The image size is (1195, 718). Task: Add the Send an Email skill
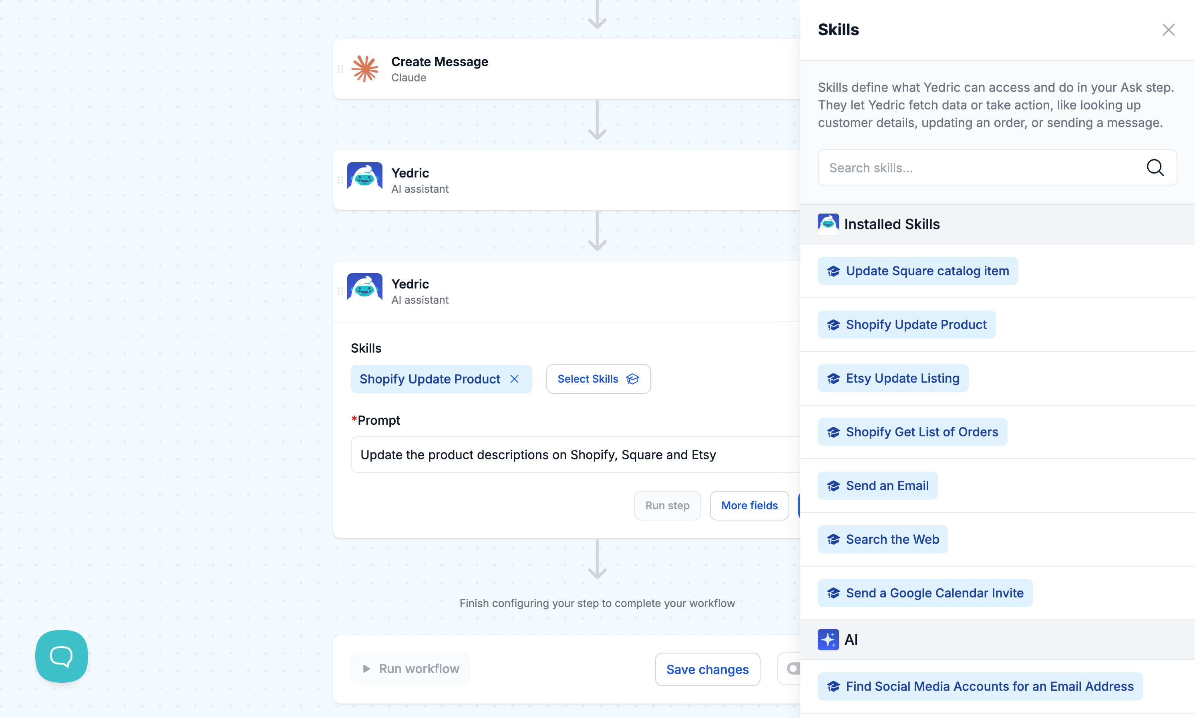pyautogui.click(x=877, y=486)
